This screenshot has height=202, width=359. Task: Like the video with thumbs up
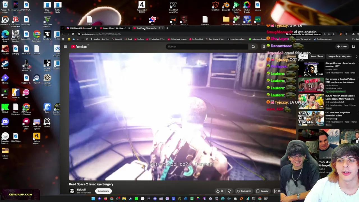pos(220,191)
